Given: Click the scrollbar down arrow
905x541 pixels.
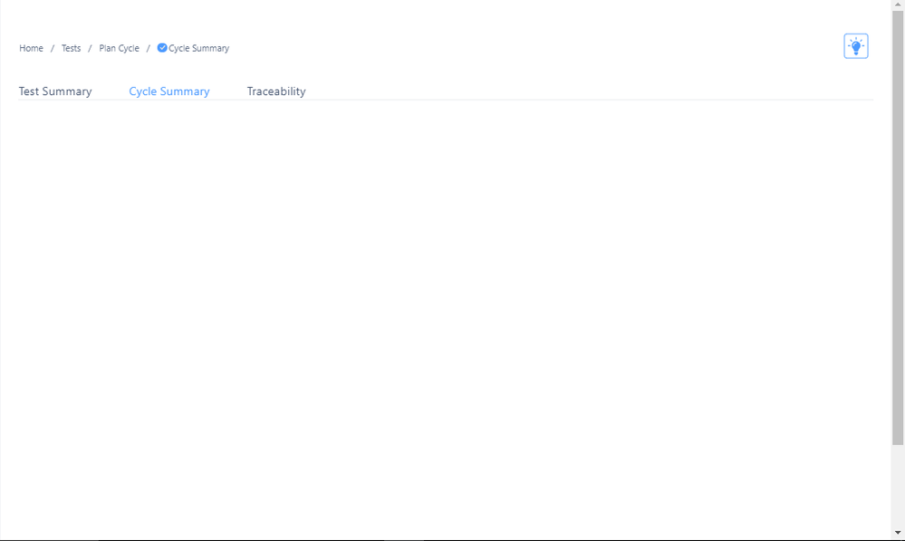Looking at the screenshot, I should (898, 534).
